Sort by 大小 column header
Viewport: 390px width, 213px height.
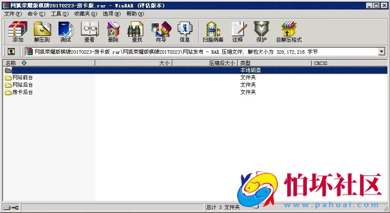(x=134, y=63)
